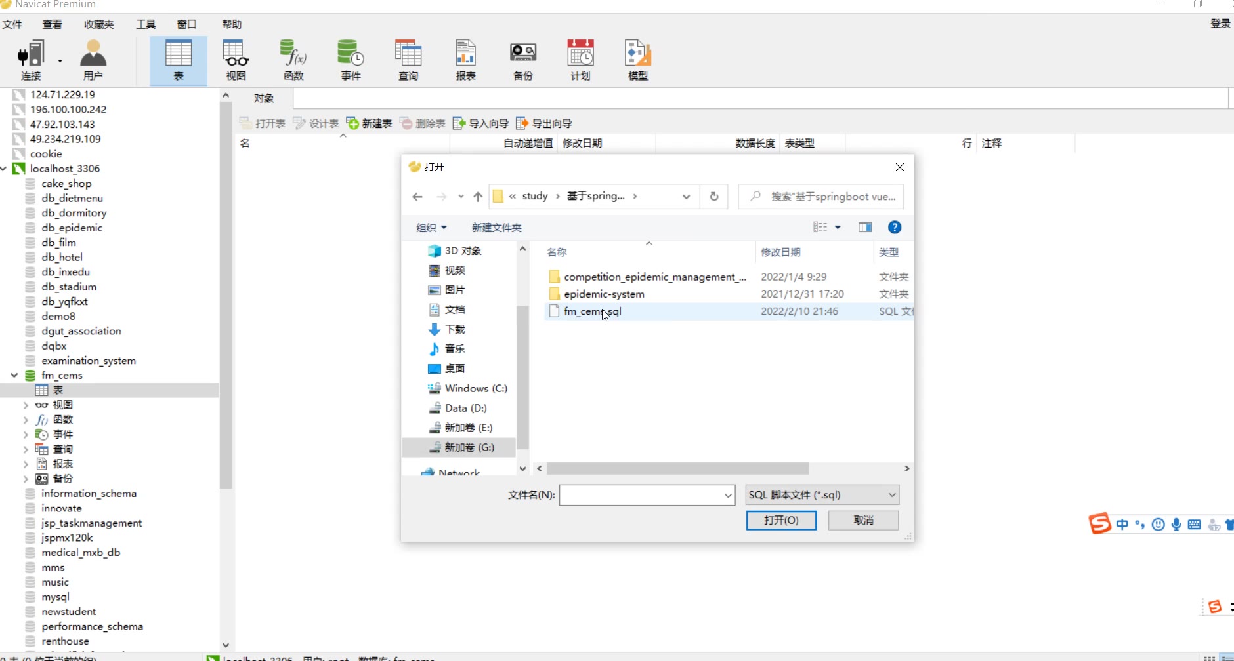Select the Report toolbar icon
The height and width of the screenshot is (661, 1234).
click(x=465, y=60)
